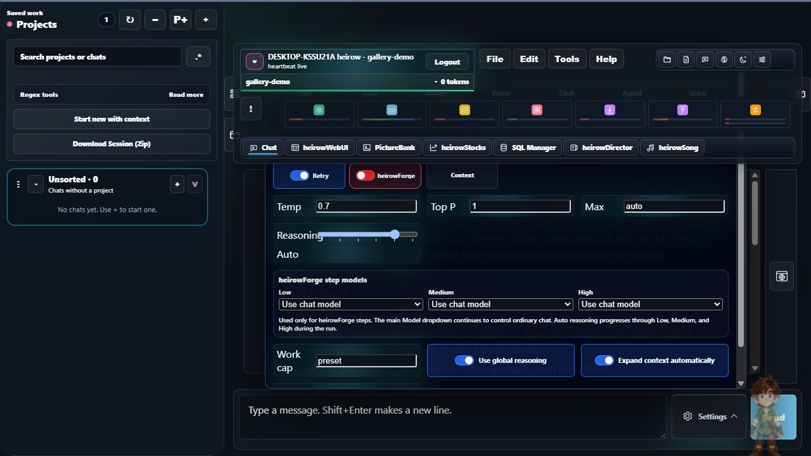Screen dimensions: 811x456
Task: Open the web panel icon on the right side
Action: tap(782, 277)
